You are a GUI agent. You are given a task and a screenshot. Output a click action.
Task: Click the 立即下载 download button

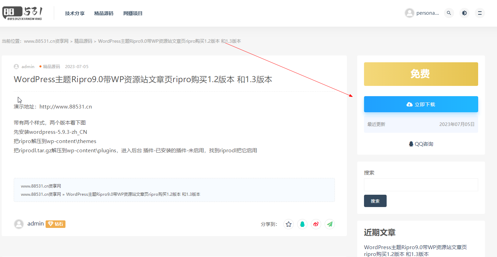click(x=421, y=104)
